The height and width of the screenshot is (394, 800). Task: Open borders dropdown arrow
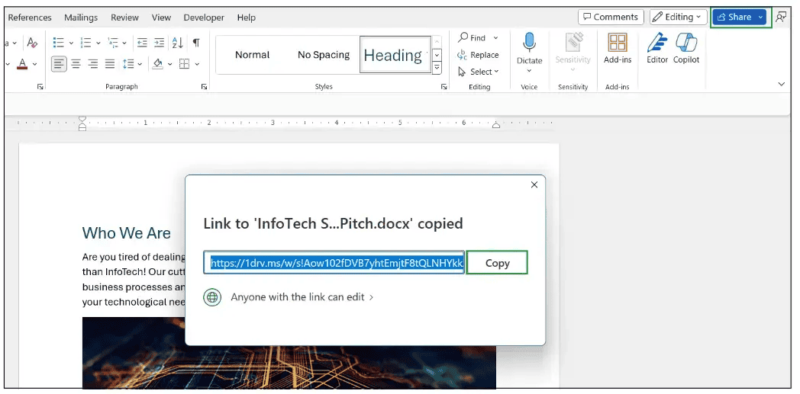197,64
